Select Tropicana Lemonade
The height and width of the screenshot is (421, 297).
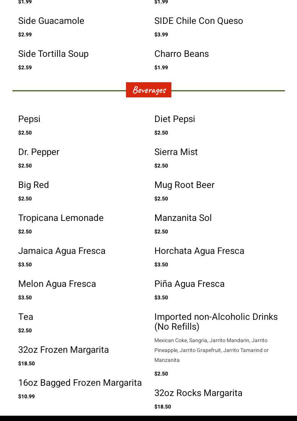tap(61, 218)
